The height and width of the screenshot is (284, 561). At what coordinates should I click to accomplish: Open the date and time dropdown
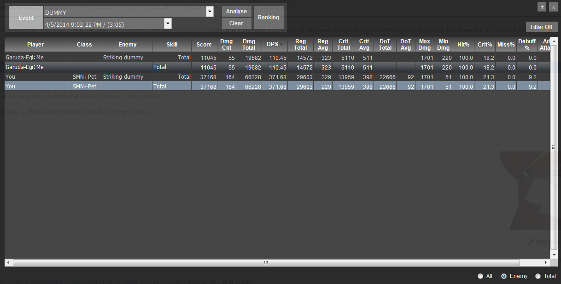pyautogui.click(x=168, y=23)
